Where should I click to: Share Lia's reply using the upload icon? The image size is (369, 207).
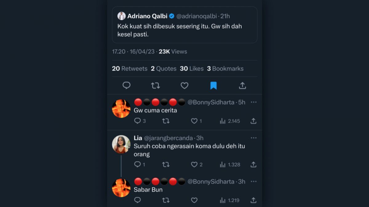(253, 164)
